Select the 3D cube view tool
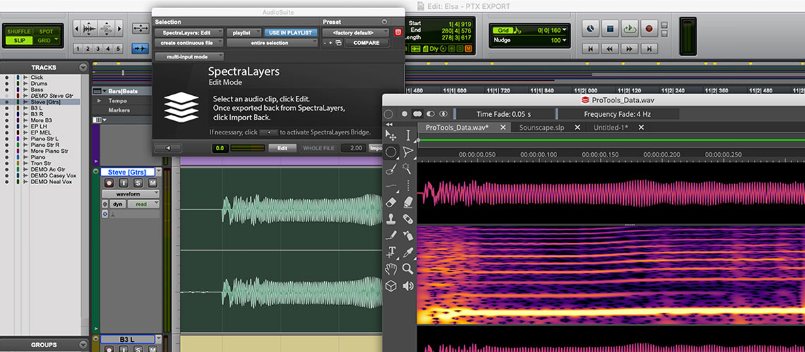The height and width of the screenshot is (352, 805). coord(391,285)
